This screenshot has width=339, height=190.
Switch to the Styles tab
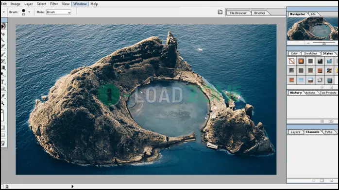pyautogui.click(x=328, y=53)
